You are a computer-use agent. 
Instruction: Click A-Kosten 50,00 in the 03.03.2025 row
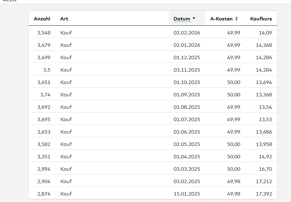pyautogui.click(x=234, y=169)
